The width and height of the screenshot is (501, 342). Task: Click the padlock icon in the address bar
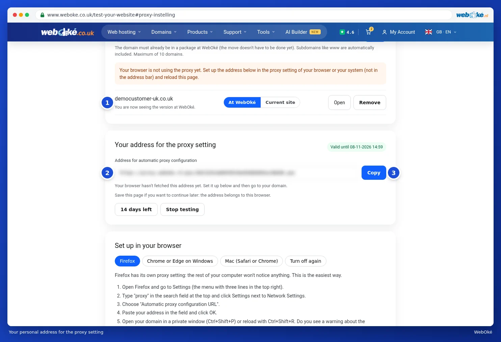click(x=42, y=15)
